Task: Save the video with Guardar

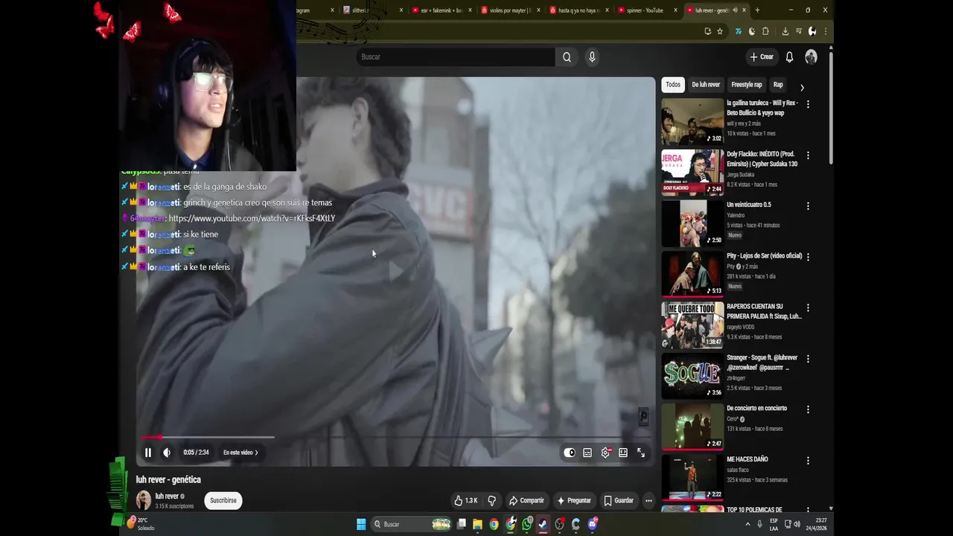Action: (x=619, y=500)
